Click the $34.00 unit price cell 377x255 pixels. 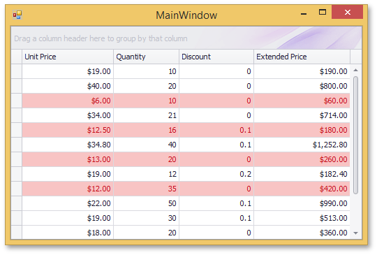pos(68,115)
